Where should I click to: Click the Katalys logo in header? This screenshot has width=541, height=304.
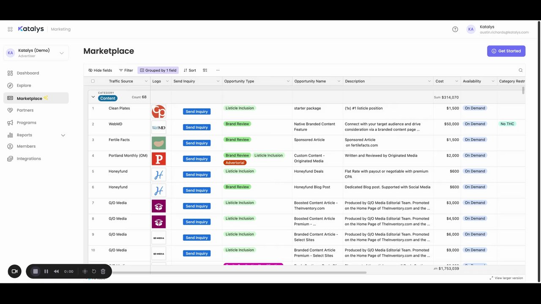click(x=31, y=29)
